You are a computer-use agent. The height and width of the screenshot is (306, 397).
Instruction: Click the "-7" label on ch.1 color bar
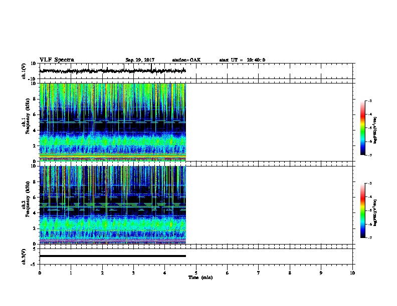(x=370, y=155)
